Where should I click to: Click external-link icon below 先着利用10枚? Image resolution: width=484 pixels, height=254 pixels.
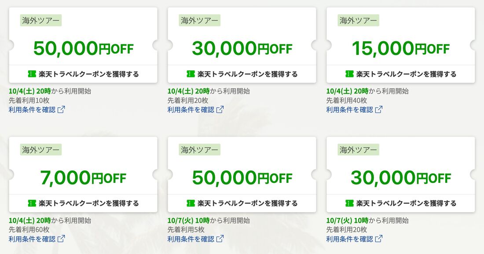click(61, 109)
